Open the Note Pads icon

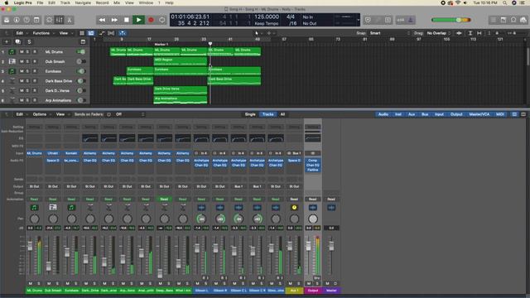(x=503, y=20)
